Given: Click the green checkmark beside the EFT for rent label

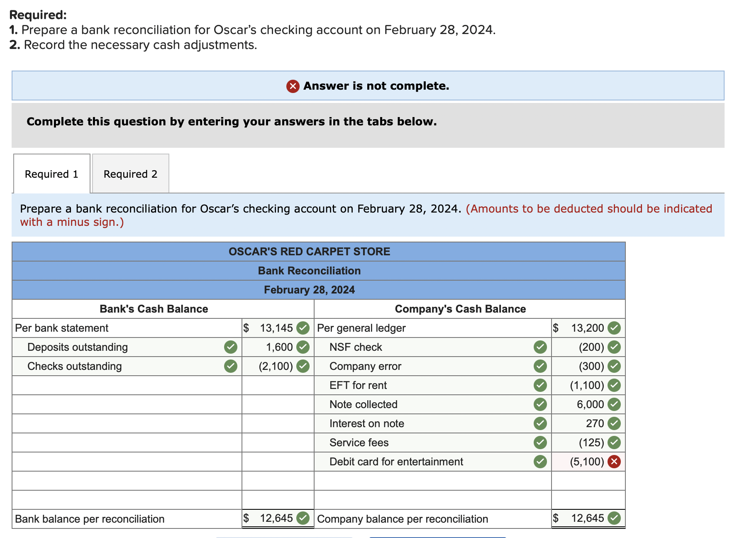Looking at the screenshot, I should click(x=540, y=385).
